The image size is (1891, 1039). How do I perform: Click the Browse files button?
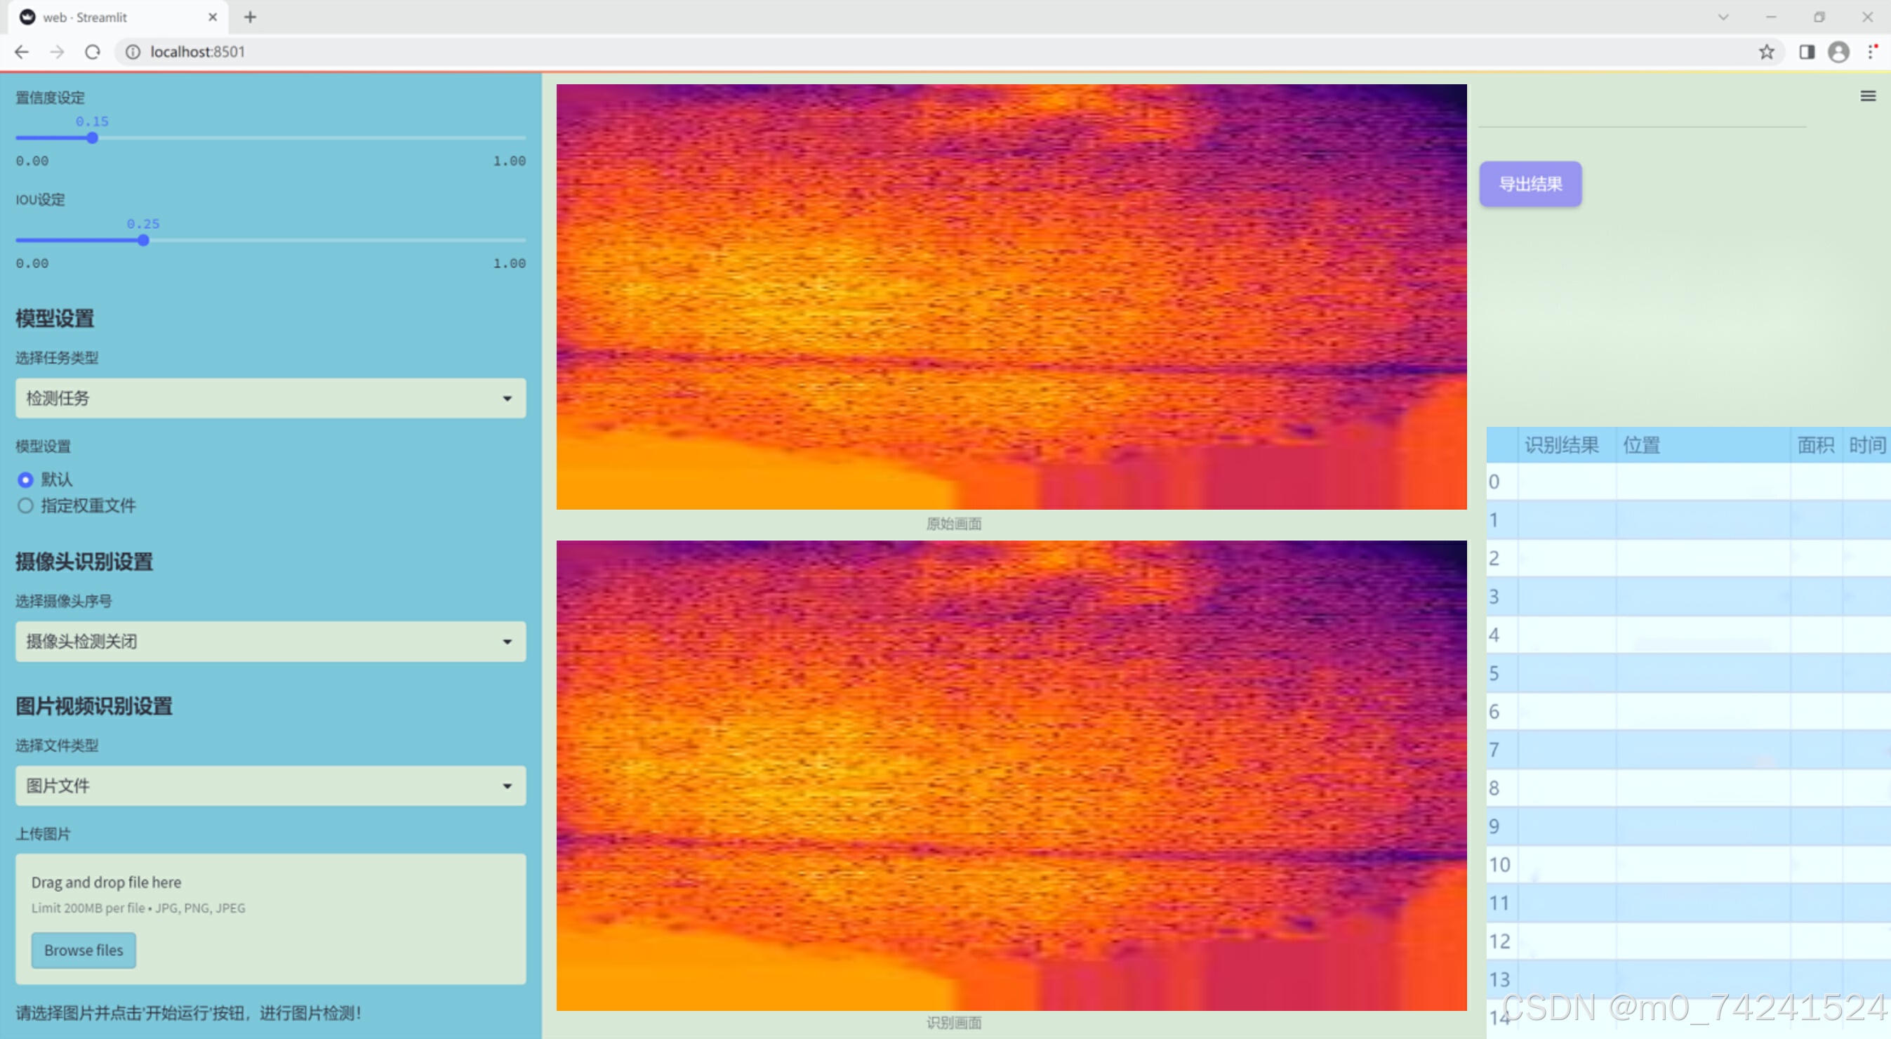tap(84, 950)
